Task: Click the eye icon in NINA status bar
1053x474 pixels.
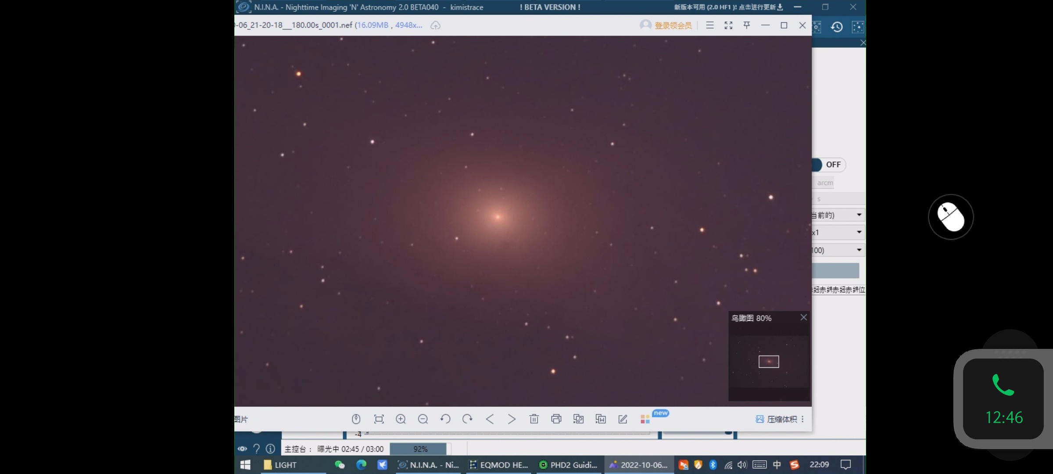Action: coord(242,449)
